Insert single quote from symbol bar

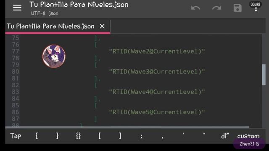click(x=183, y=134)
